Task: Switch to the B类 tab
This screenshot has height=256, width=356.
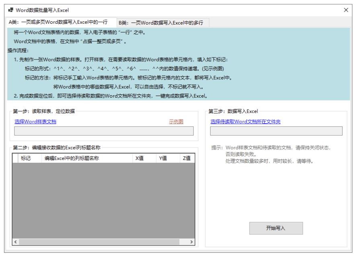Action: pyautogui.click(x=160, y=23)
